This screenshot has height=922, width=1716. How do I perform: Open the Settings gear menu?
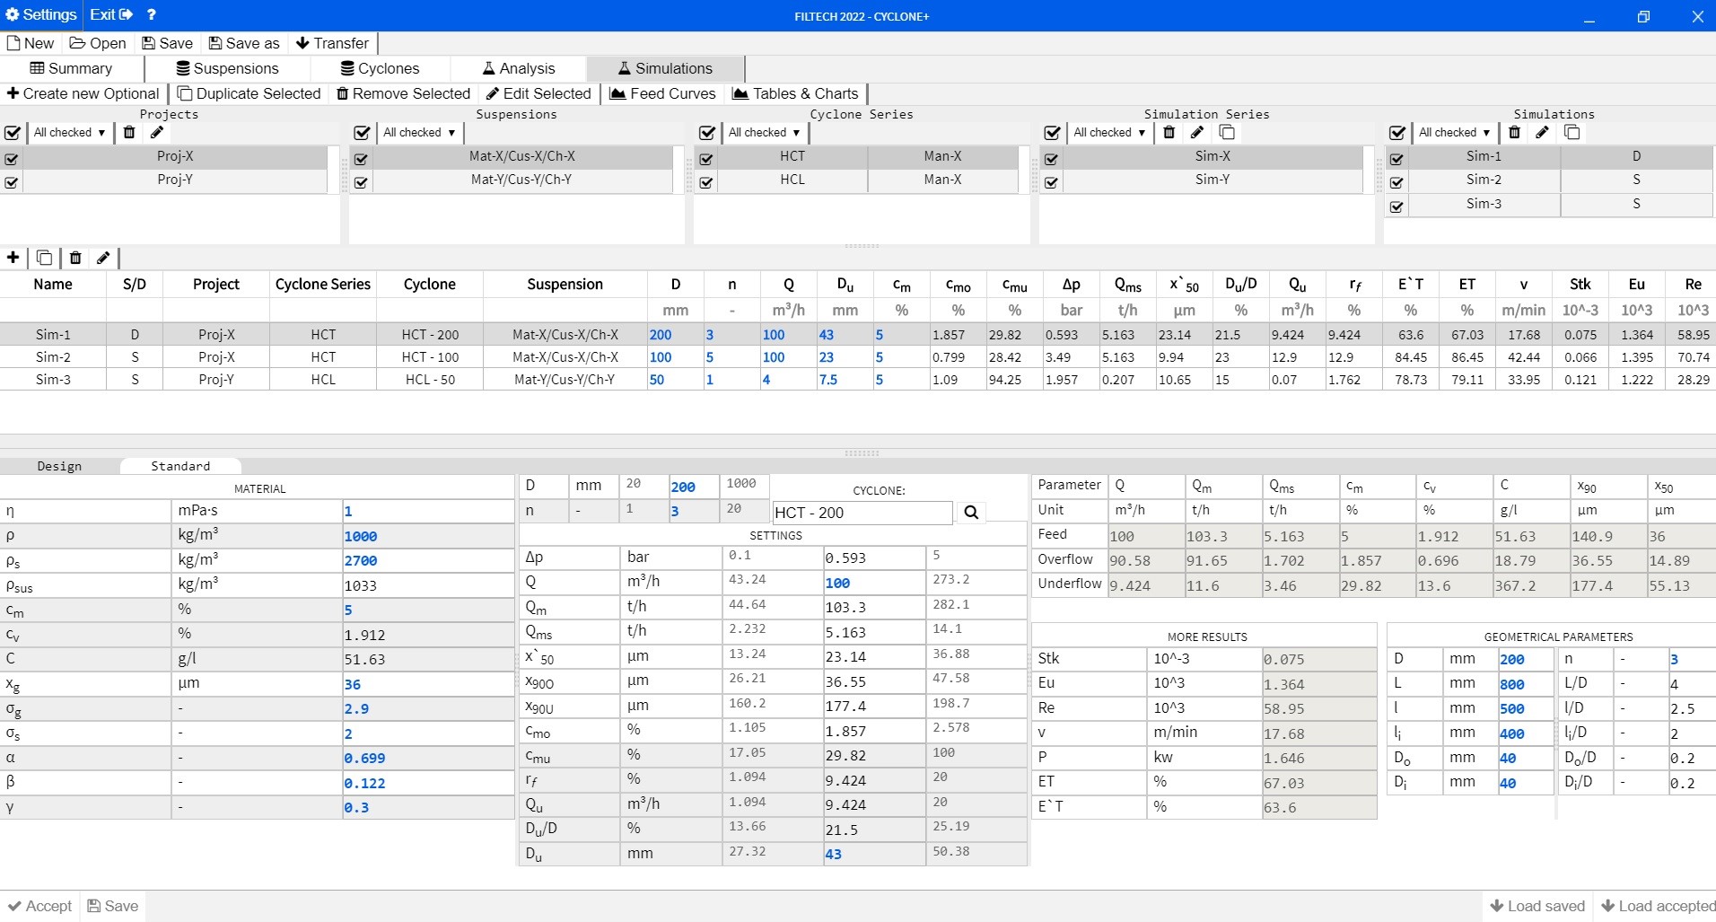[41, 14]
